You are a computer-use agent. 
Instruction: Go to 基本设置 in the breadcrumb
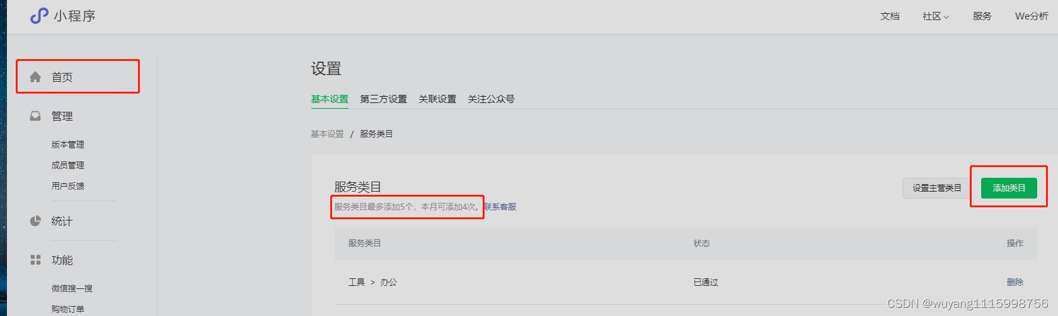click(x=327, y=134)
